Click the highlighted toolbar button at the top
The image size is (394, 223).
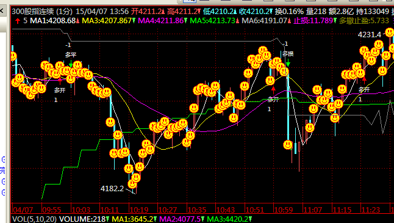coord(190,1)
